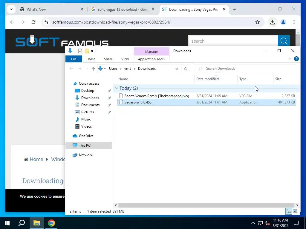The height and width of the screenshot is (229, 306).
Task: Open Downloads in the navigation pane
Action: (90, 98)
